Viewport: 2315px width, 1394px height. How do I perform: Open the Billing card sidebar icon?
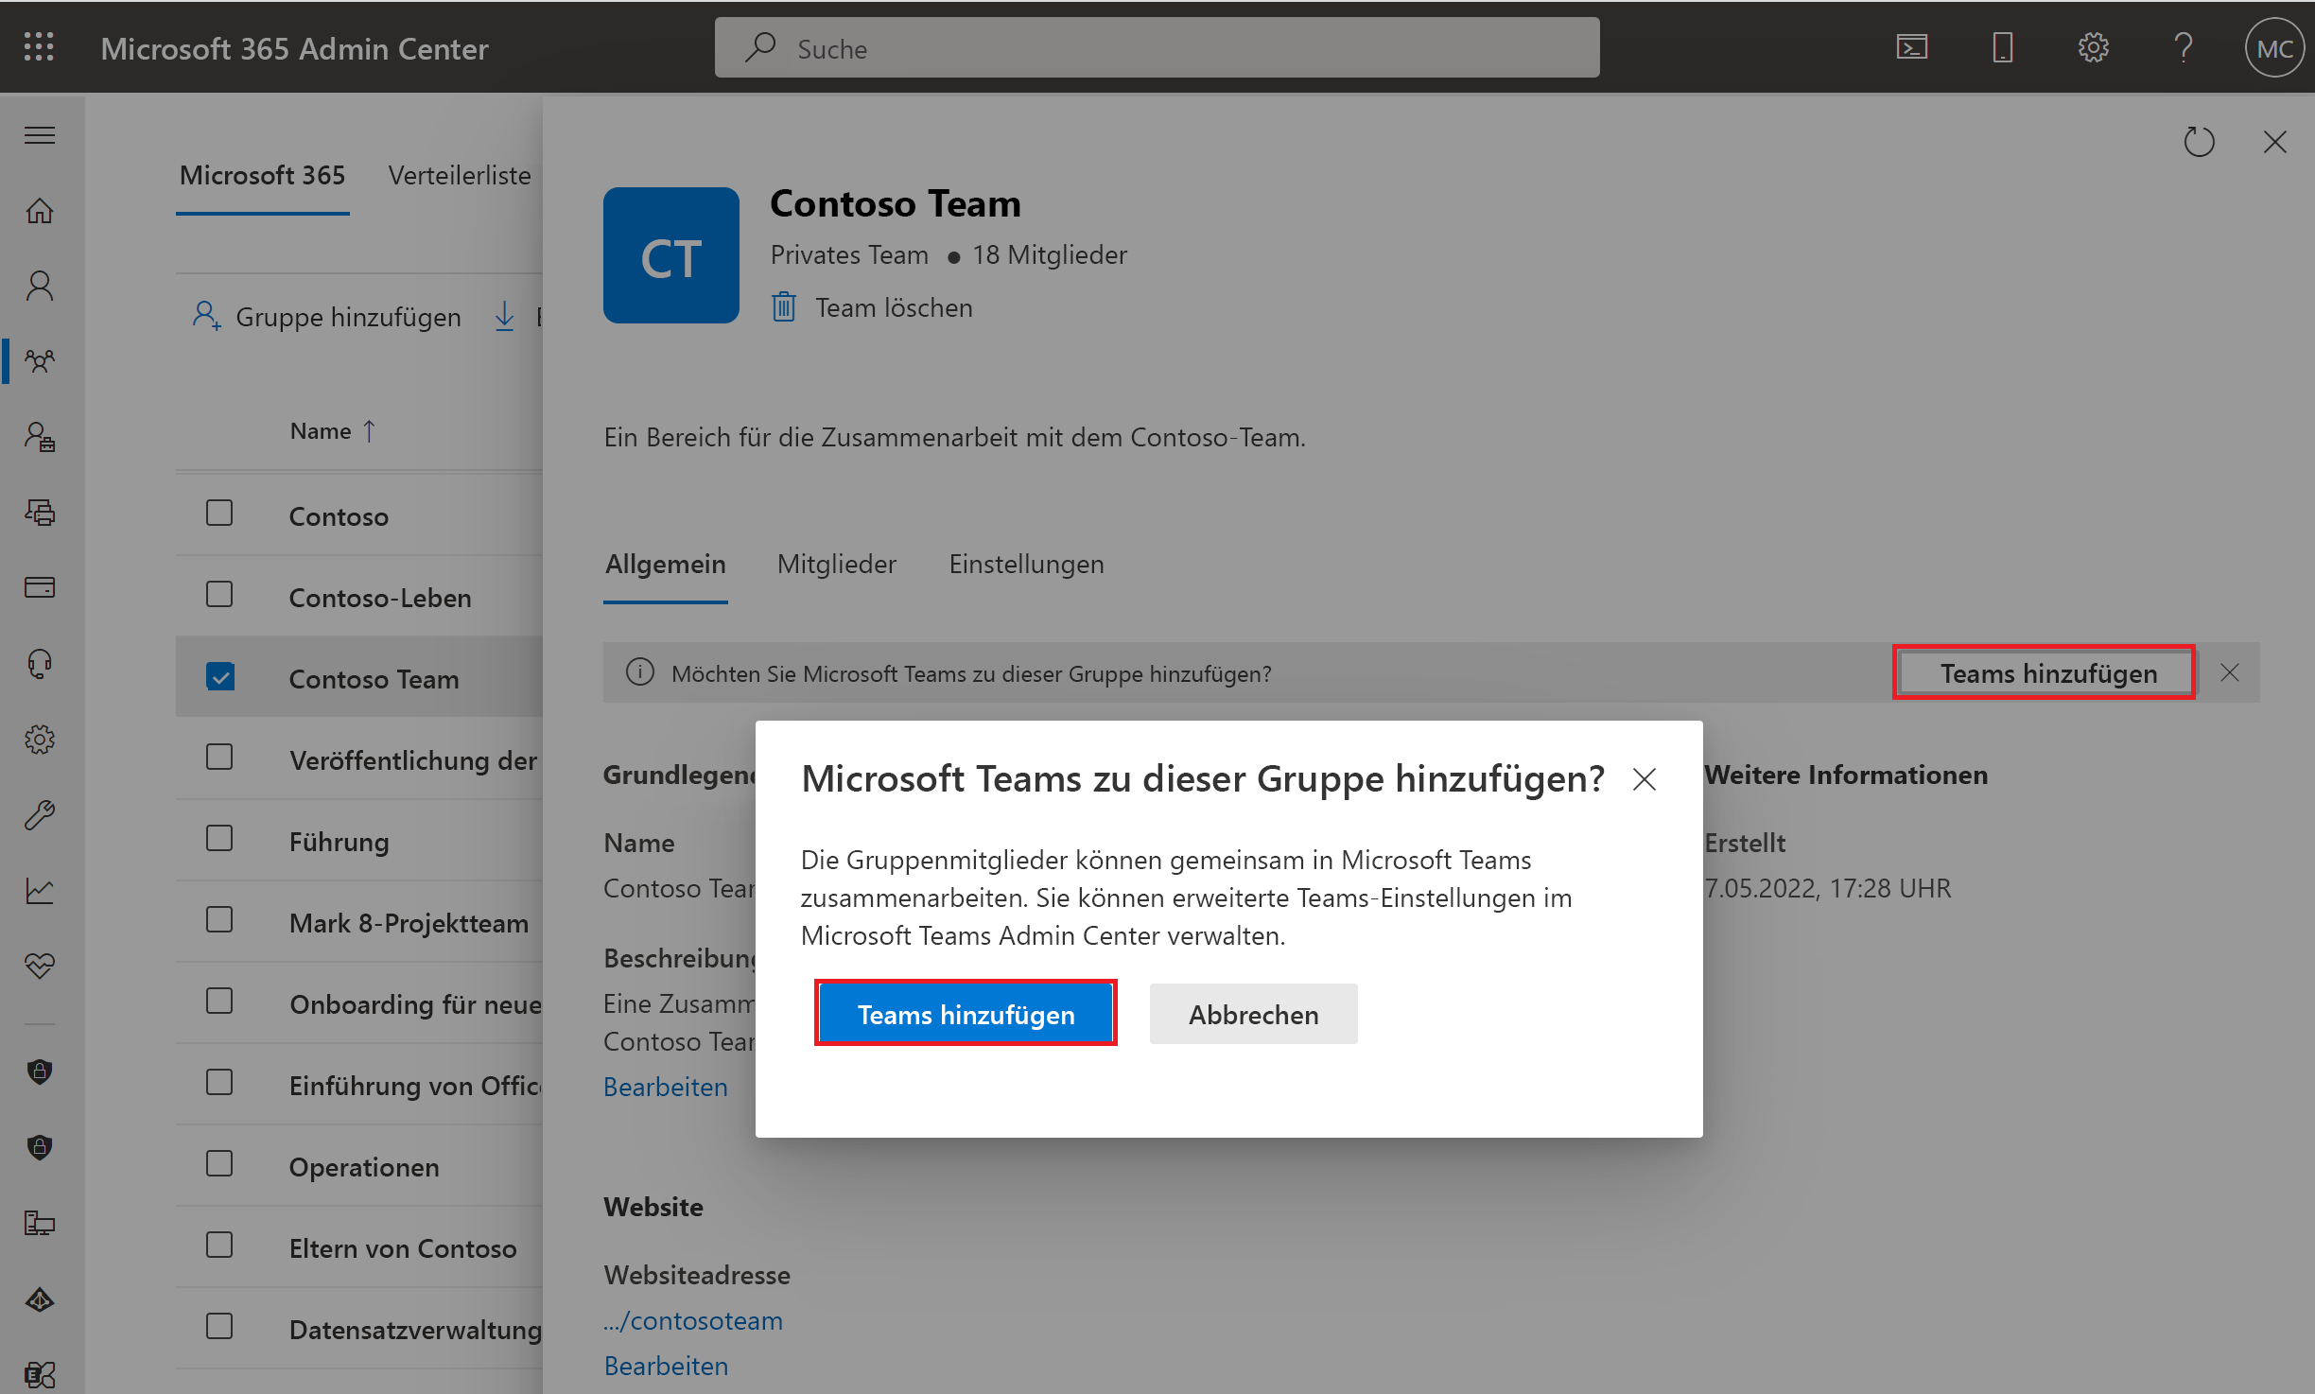39,587
